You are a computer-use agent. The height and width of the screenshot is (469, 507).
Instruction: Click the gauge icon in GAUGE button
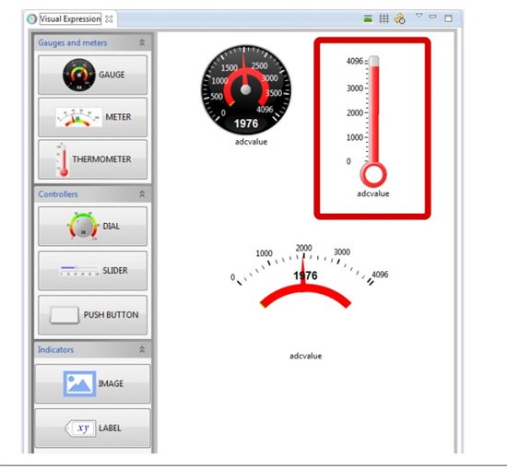(x=79, y=75)
